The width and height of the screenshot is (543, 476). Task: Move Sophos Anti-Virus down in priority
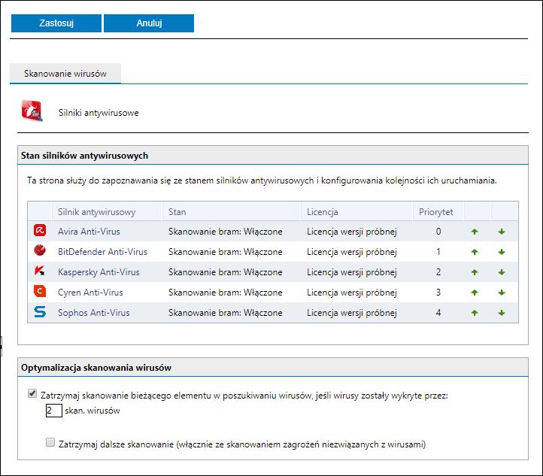click(502, 313)
